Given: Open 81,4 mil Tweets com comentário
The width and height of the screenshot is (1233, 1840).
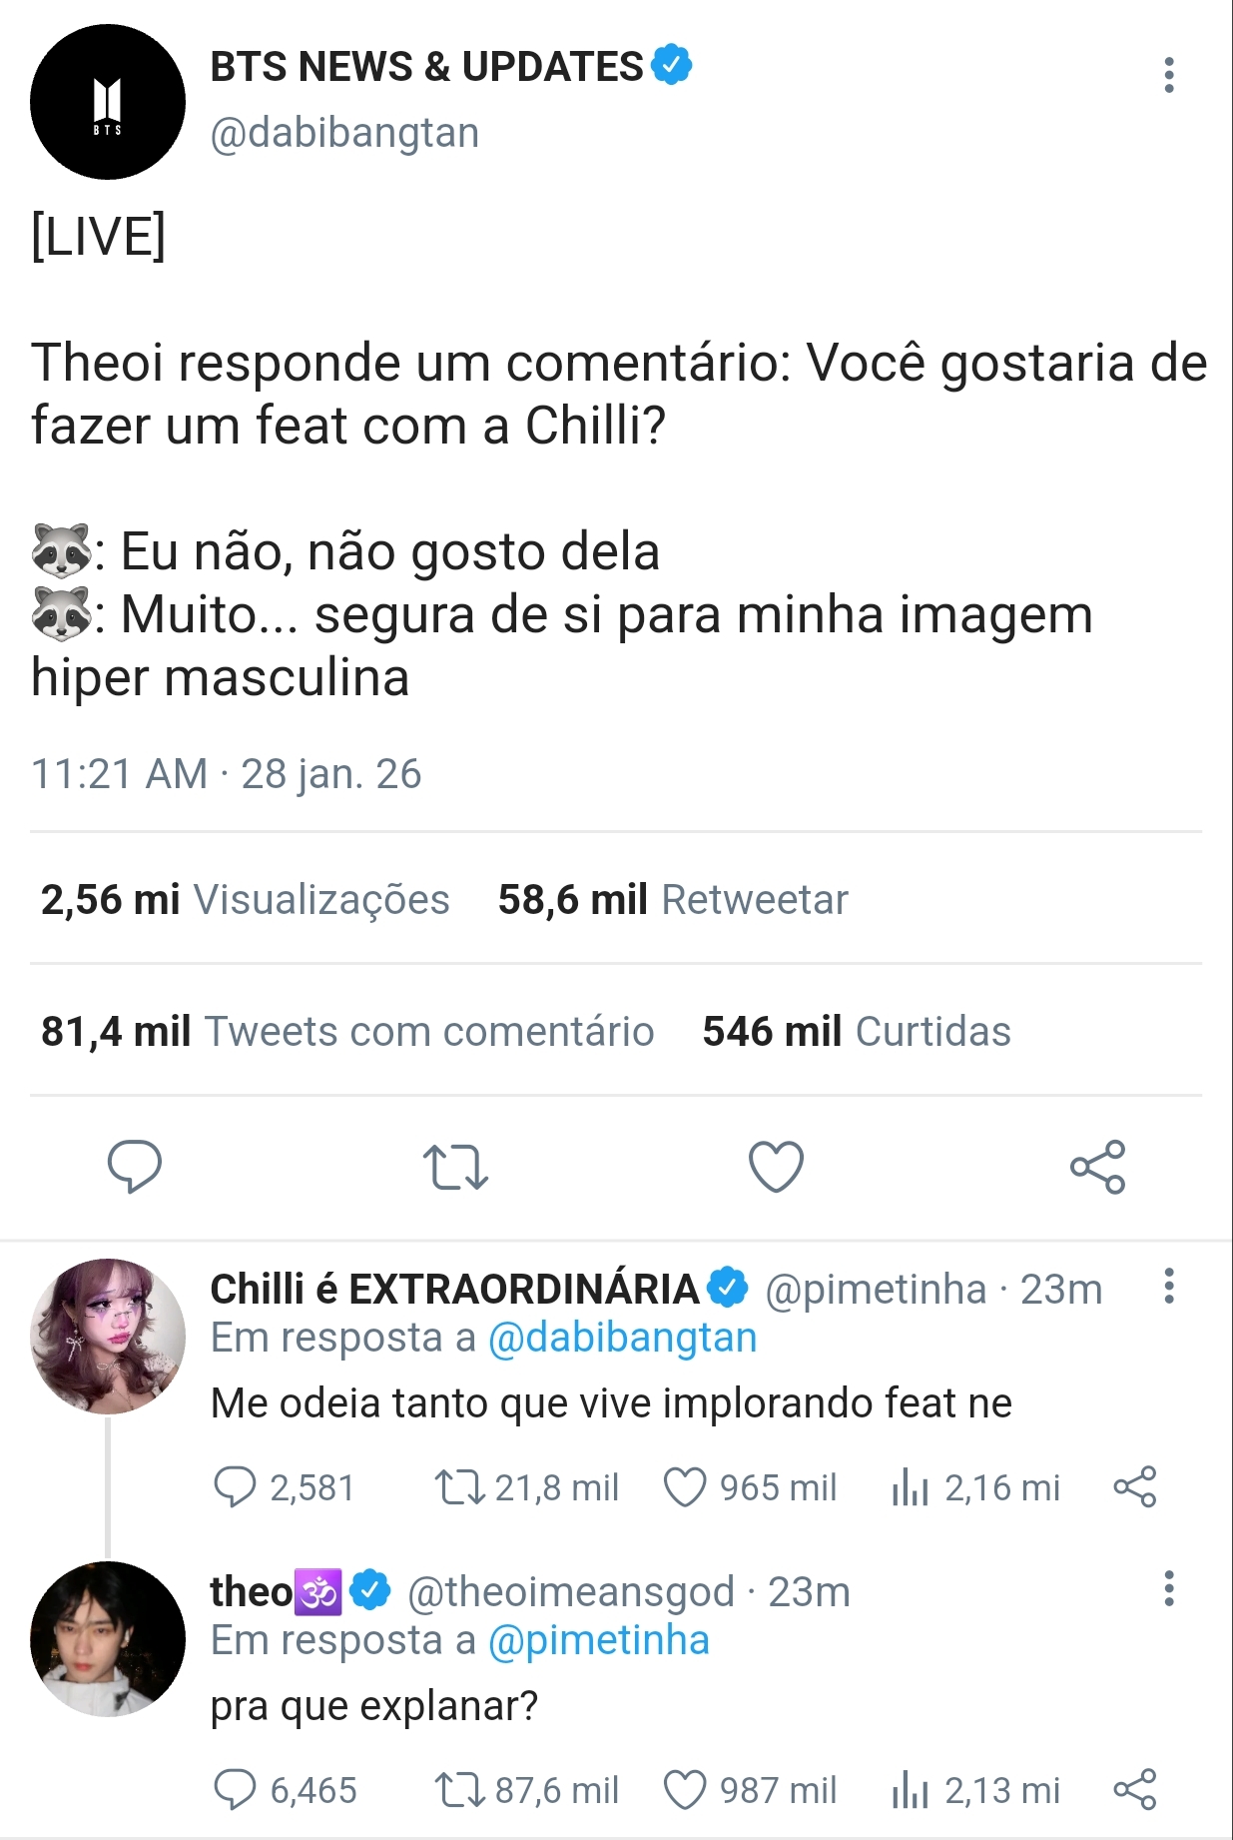Looking at the screenshot, I should 346,1032.
